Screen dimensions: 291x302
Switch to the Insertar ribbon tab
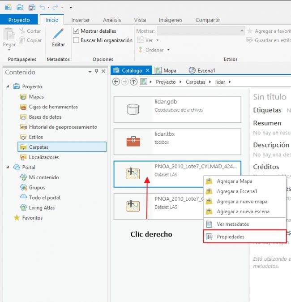(x=81, y=20)
